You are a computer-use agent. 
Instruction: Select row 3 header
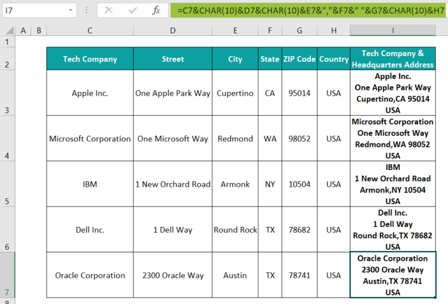(x=7, y=93)
